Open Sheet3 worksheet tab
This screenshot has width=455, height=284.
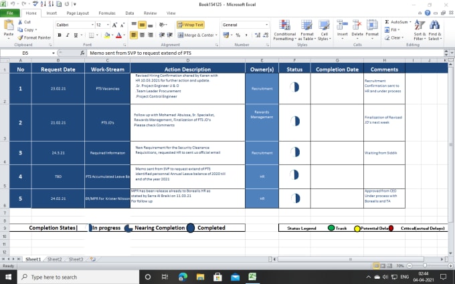(x=76, y=259)
